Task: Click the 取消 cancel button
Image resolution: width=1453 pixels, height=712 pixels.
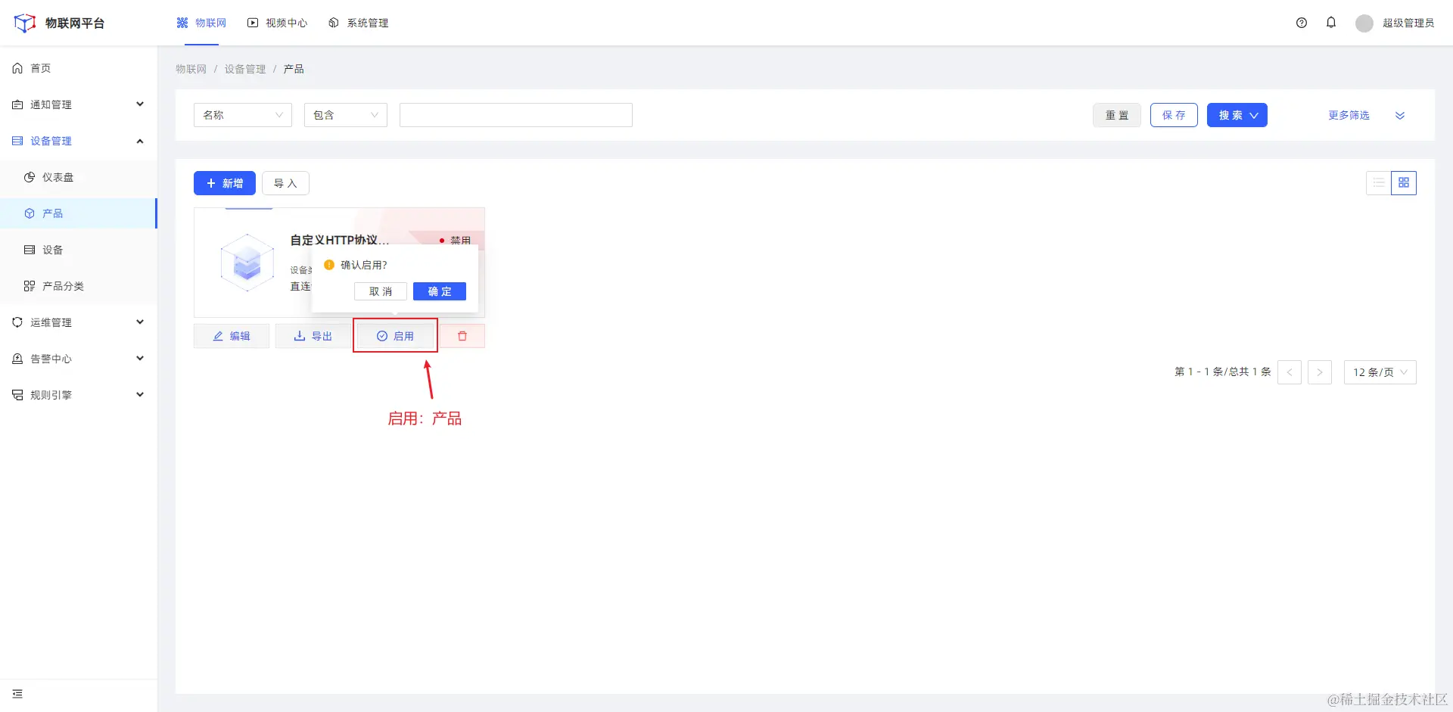Action: 381,291
